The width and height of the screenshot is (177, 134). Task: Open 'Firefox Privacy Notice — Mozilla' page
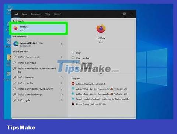click(91, 104)
